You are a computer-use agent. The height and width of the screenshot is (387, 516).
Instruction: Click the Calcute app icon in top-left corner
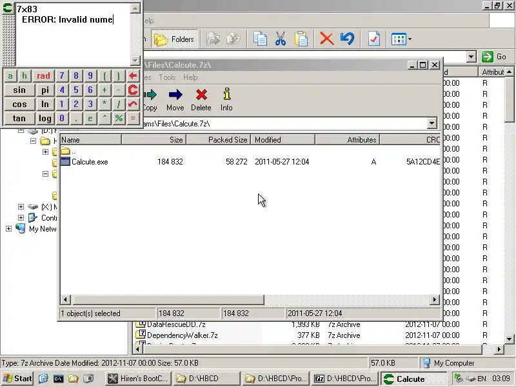tap(8, 8)
